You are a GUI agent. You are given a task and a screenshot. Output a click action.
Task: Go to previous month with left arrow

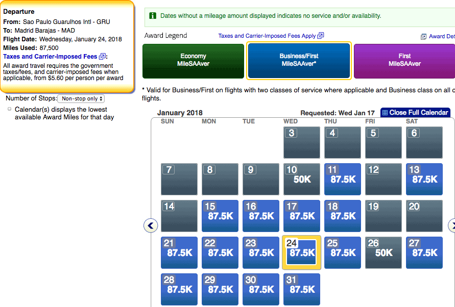151,225
